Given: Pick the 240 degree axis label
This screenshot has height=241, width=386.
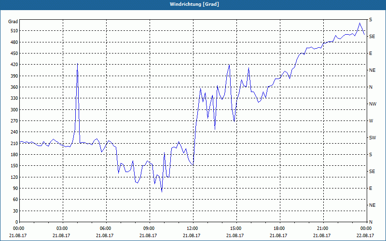Looking at the screenshot, I should (14, 132).
